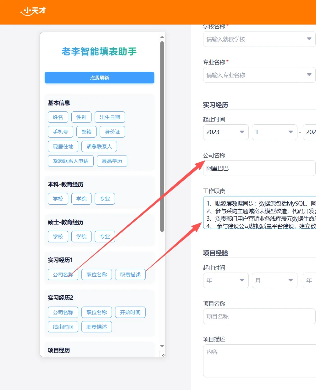
Task: Click the 项目经验 section heading
Action: click(x=216, y=253)
